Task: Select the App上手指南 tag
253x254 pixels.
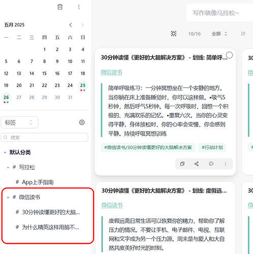Action: click(x=38, y=182)
